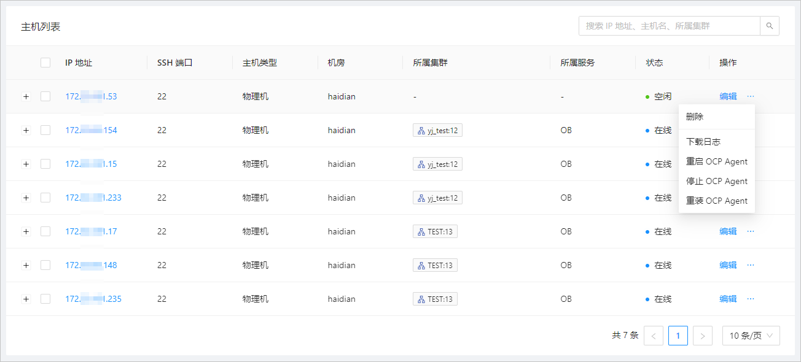Select page 1 in pagination

[678, 336]
